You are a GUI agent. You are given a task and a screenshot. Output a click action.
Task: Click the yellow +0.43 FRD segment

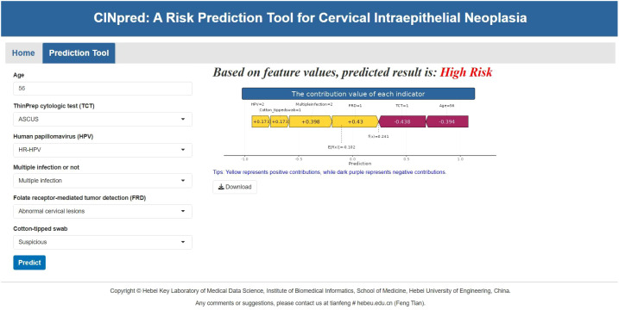[356, 121]
